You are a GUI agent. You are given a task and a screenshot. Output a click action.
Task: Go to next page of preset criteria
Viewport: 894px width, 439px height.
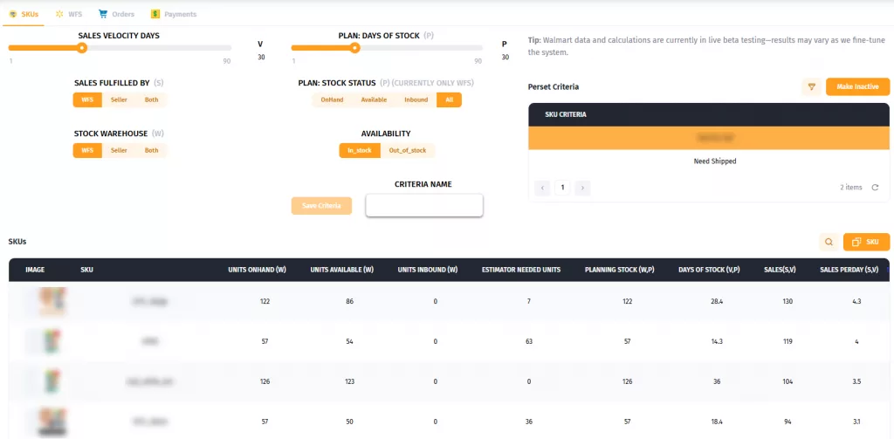point(582,188)
